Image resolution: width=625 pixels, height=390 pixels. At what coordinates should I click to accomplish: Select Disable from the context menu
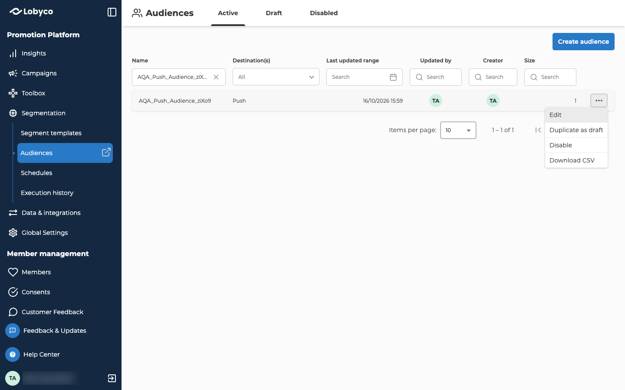(x=576, y=145)
